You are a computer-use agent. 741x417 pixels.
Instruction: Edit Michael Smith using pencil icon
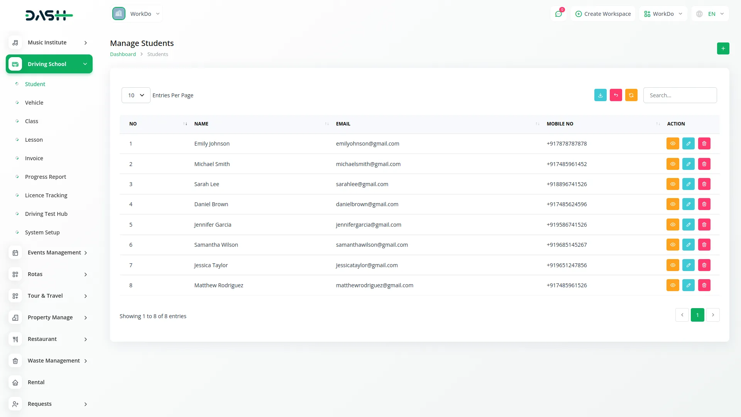pos(688,164)
